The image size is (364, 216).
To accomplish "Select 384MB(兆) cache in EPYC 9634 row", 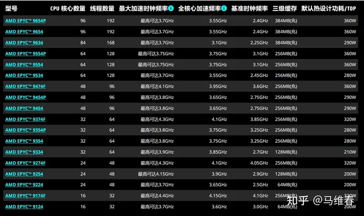I will tap(286, 42).
